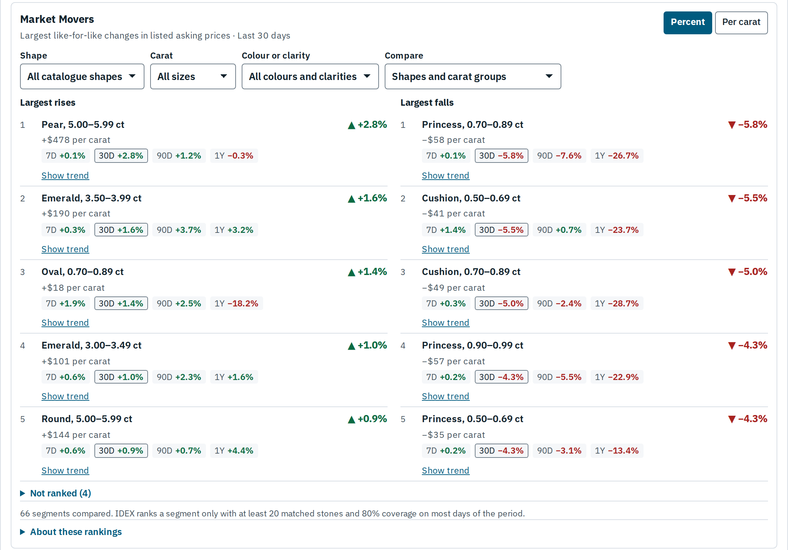Open the Compare dropdown
788x550 pixels.
coord(473,76)
